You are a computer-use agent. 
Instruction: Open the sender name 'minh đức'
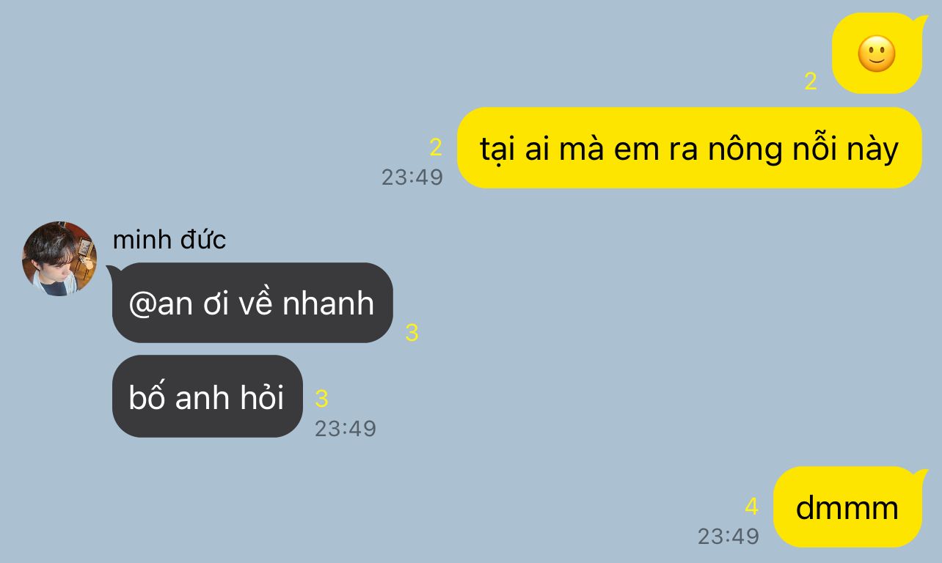[169, 240]
